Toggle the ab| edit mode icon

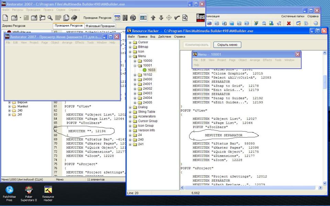pyautogui.click(x=143, y=18)
